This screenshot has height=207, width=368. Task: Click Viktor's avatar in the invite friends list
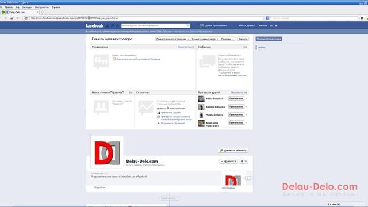point(201,99)
